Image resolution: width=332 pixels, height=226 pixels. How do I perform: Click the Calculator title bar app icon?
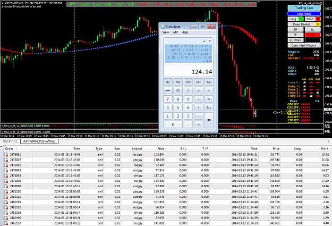click(x=163, y=27)
